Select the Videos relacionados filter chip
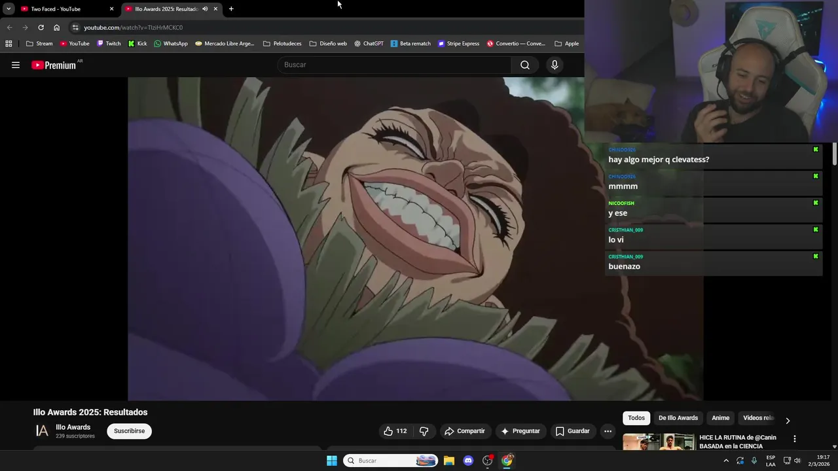Image resolution: width=838 pixels, height=471 pixels. tap(758, 418)
